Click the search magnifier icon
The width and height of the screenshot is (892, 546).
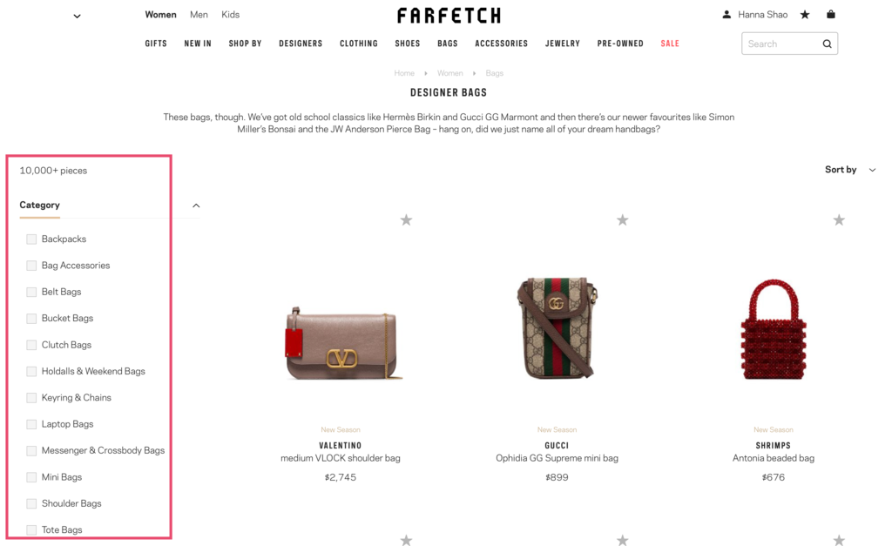point(828,44)
